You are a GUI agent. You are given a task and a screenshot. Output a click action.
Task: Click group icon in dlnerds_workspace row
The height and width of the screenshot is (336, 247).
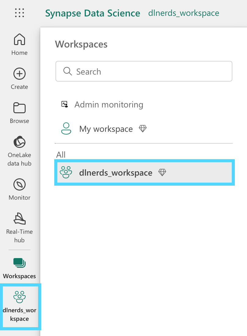(x=66, y=172)
